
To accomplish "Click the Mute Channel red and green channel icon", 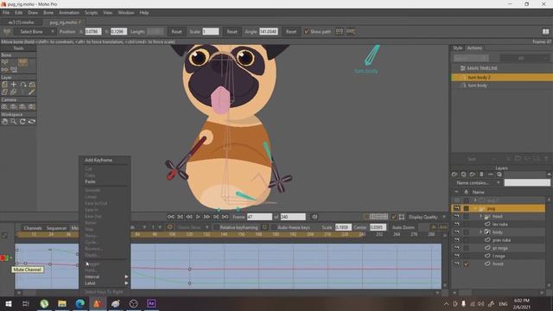I will [x=4, y=258].
